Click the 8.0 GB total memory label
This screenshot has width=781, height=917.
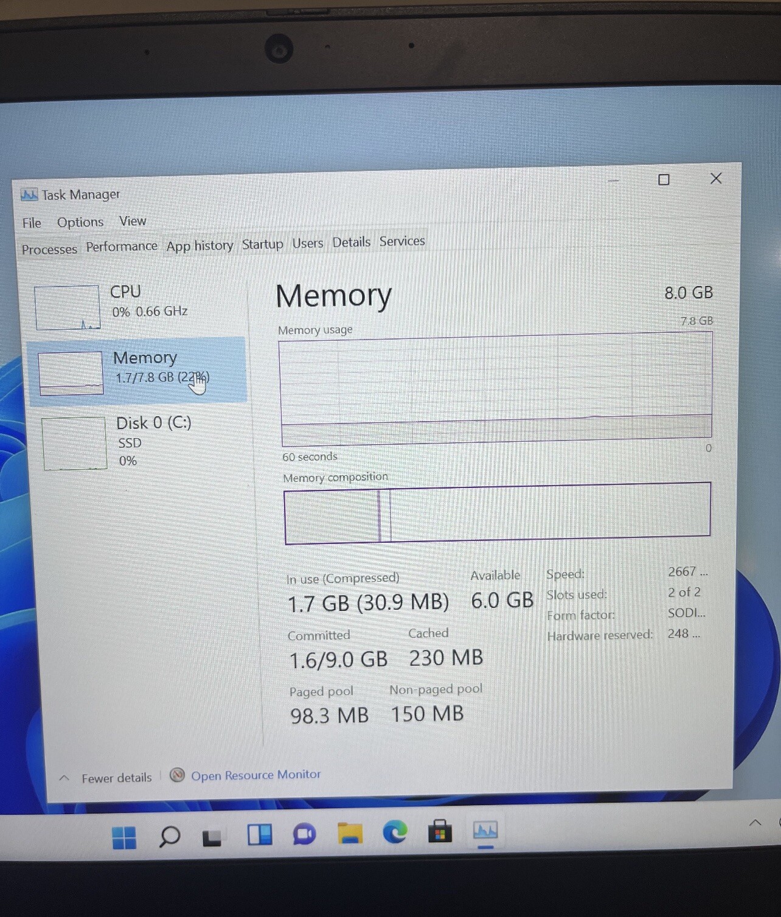(x=689, y=293)
